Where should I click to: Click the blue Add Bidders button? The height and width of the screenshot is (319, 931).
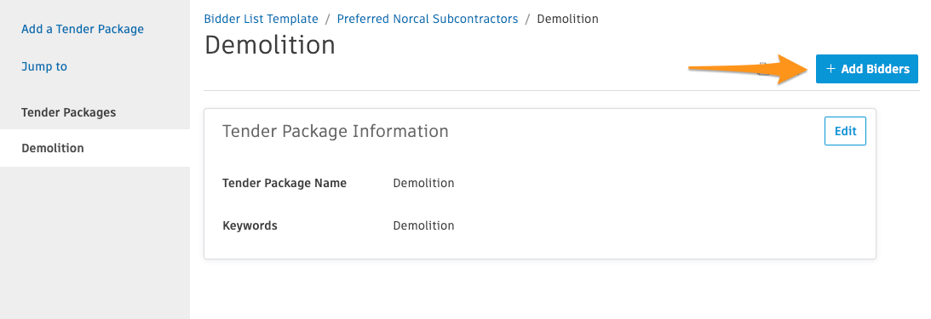pos(866,69)
